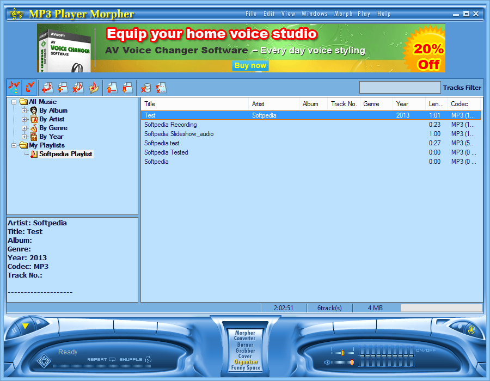Open the Windows menu
This screenshot has height=381, width=490.
[x=314, y=14]
